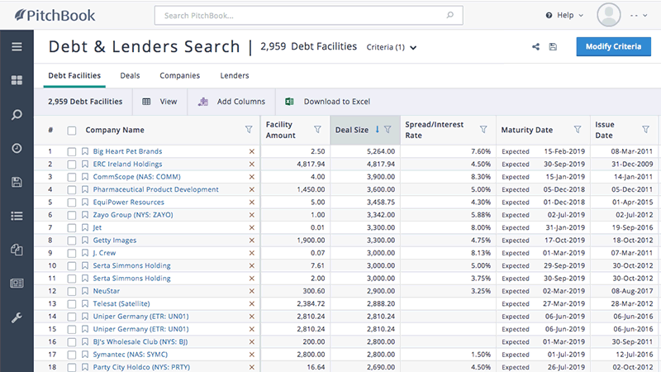Click the search bar magnifier icon

450,15
